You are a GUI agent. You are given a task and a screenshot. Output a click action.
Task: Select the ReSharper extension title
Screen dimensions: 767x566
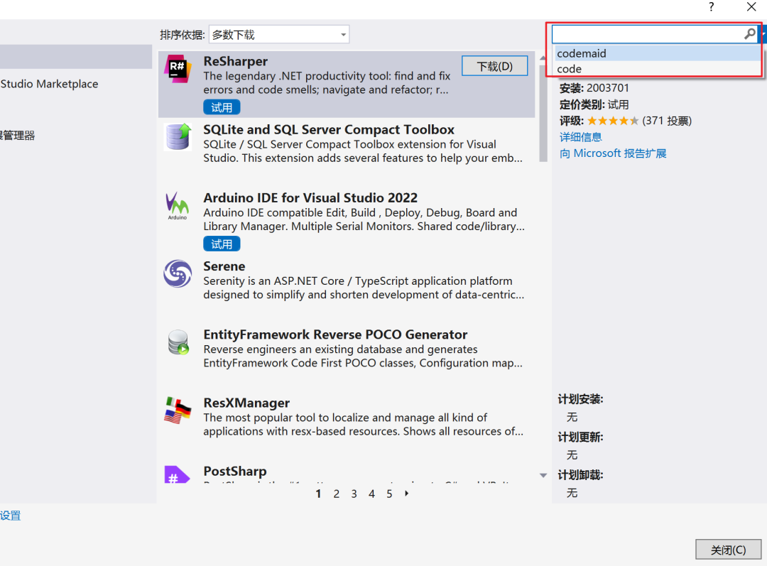(235, 61)
